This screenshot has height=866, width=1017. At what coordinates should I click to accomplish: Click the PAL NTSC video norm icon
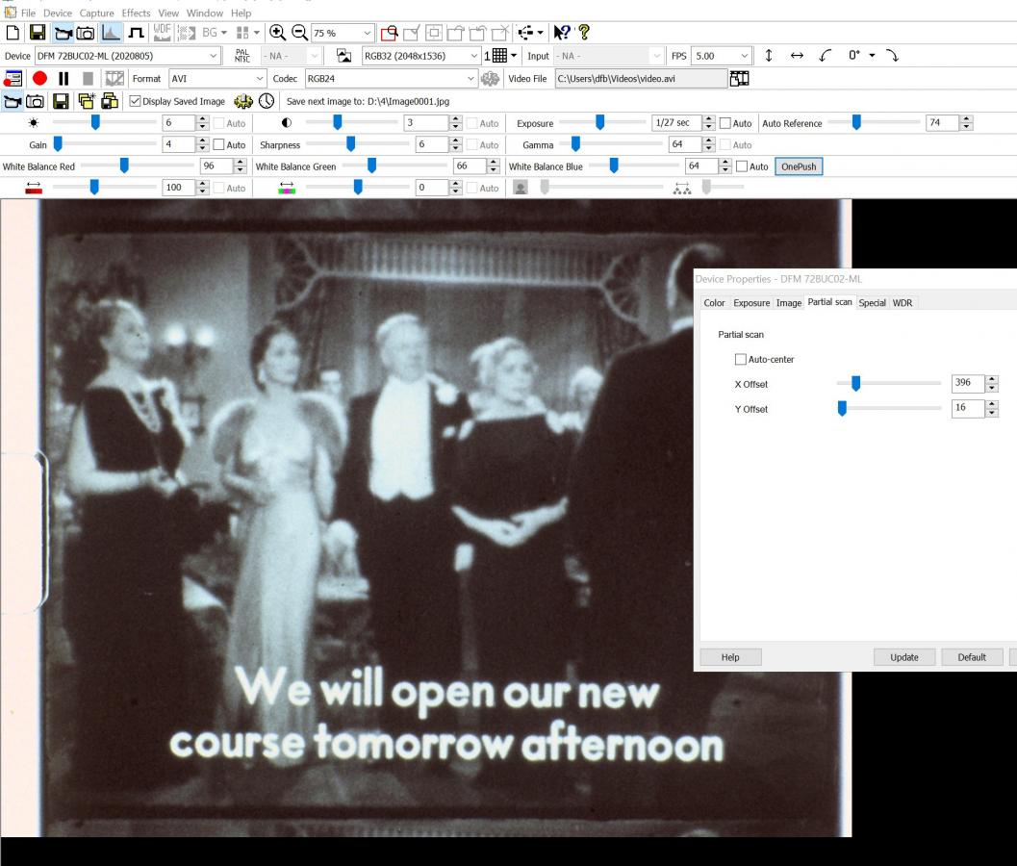[242, 56]
